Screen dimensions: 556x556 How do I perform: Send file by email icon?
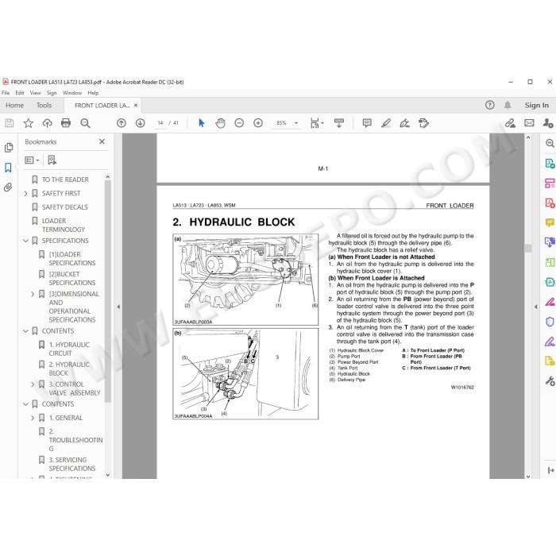529,123
